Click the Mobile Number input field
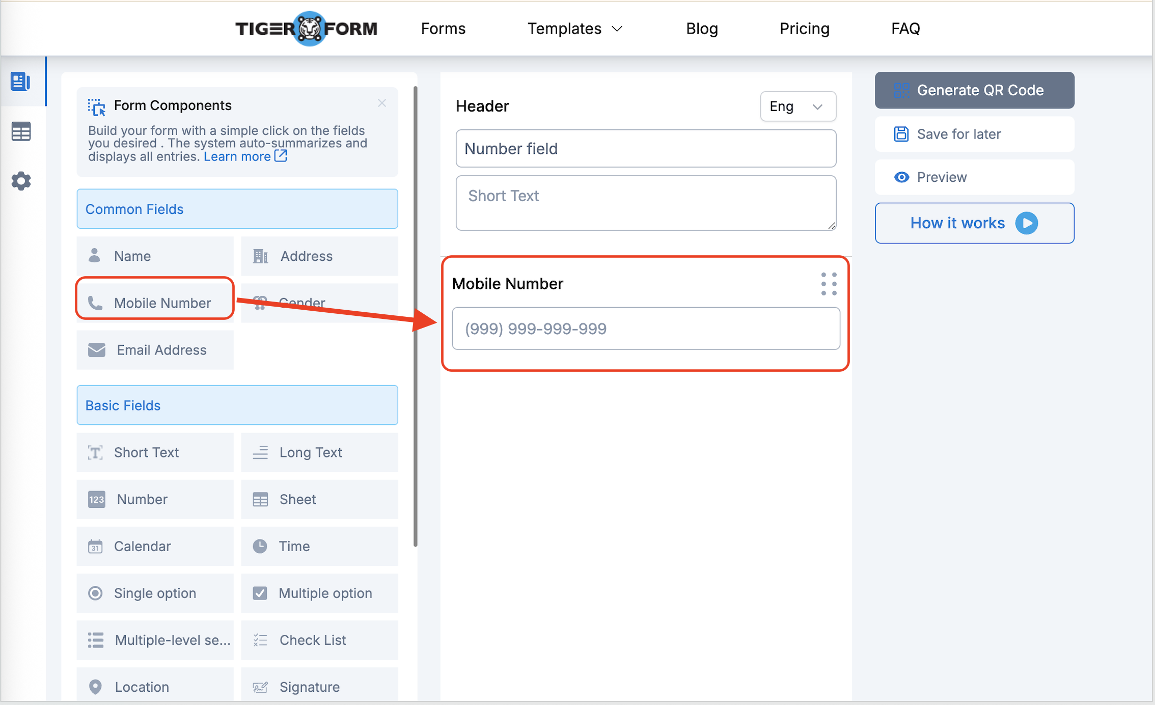The height and width of the screenshot is (705, 1155). click(645, 329)
